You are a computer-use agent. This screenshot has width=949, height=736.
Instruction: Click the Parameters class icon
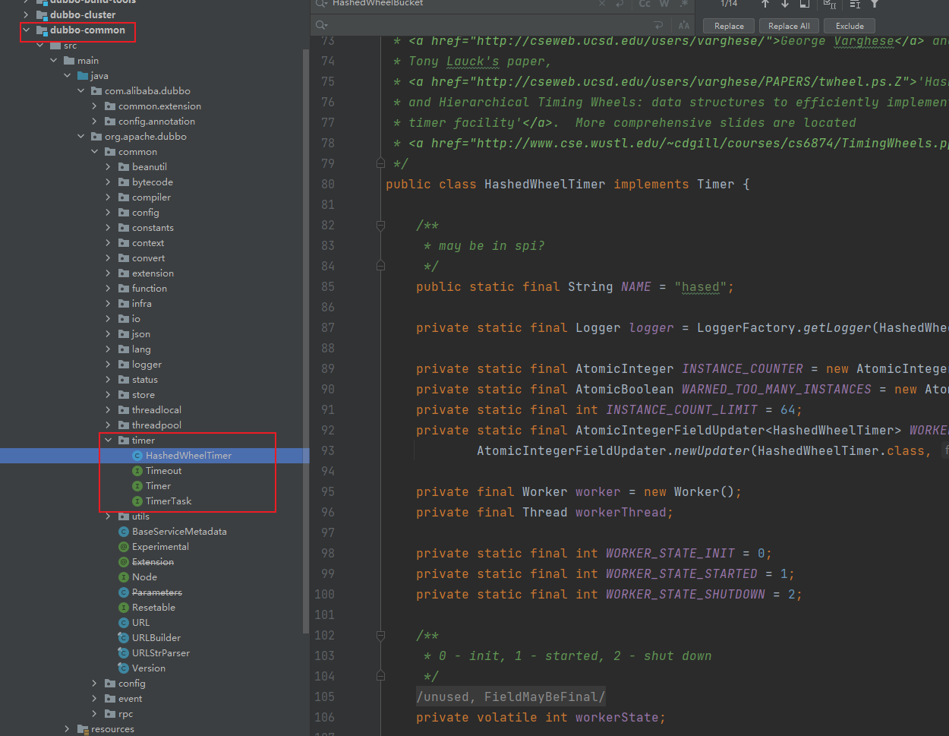point(124,592)
